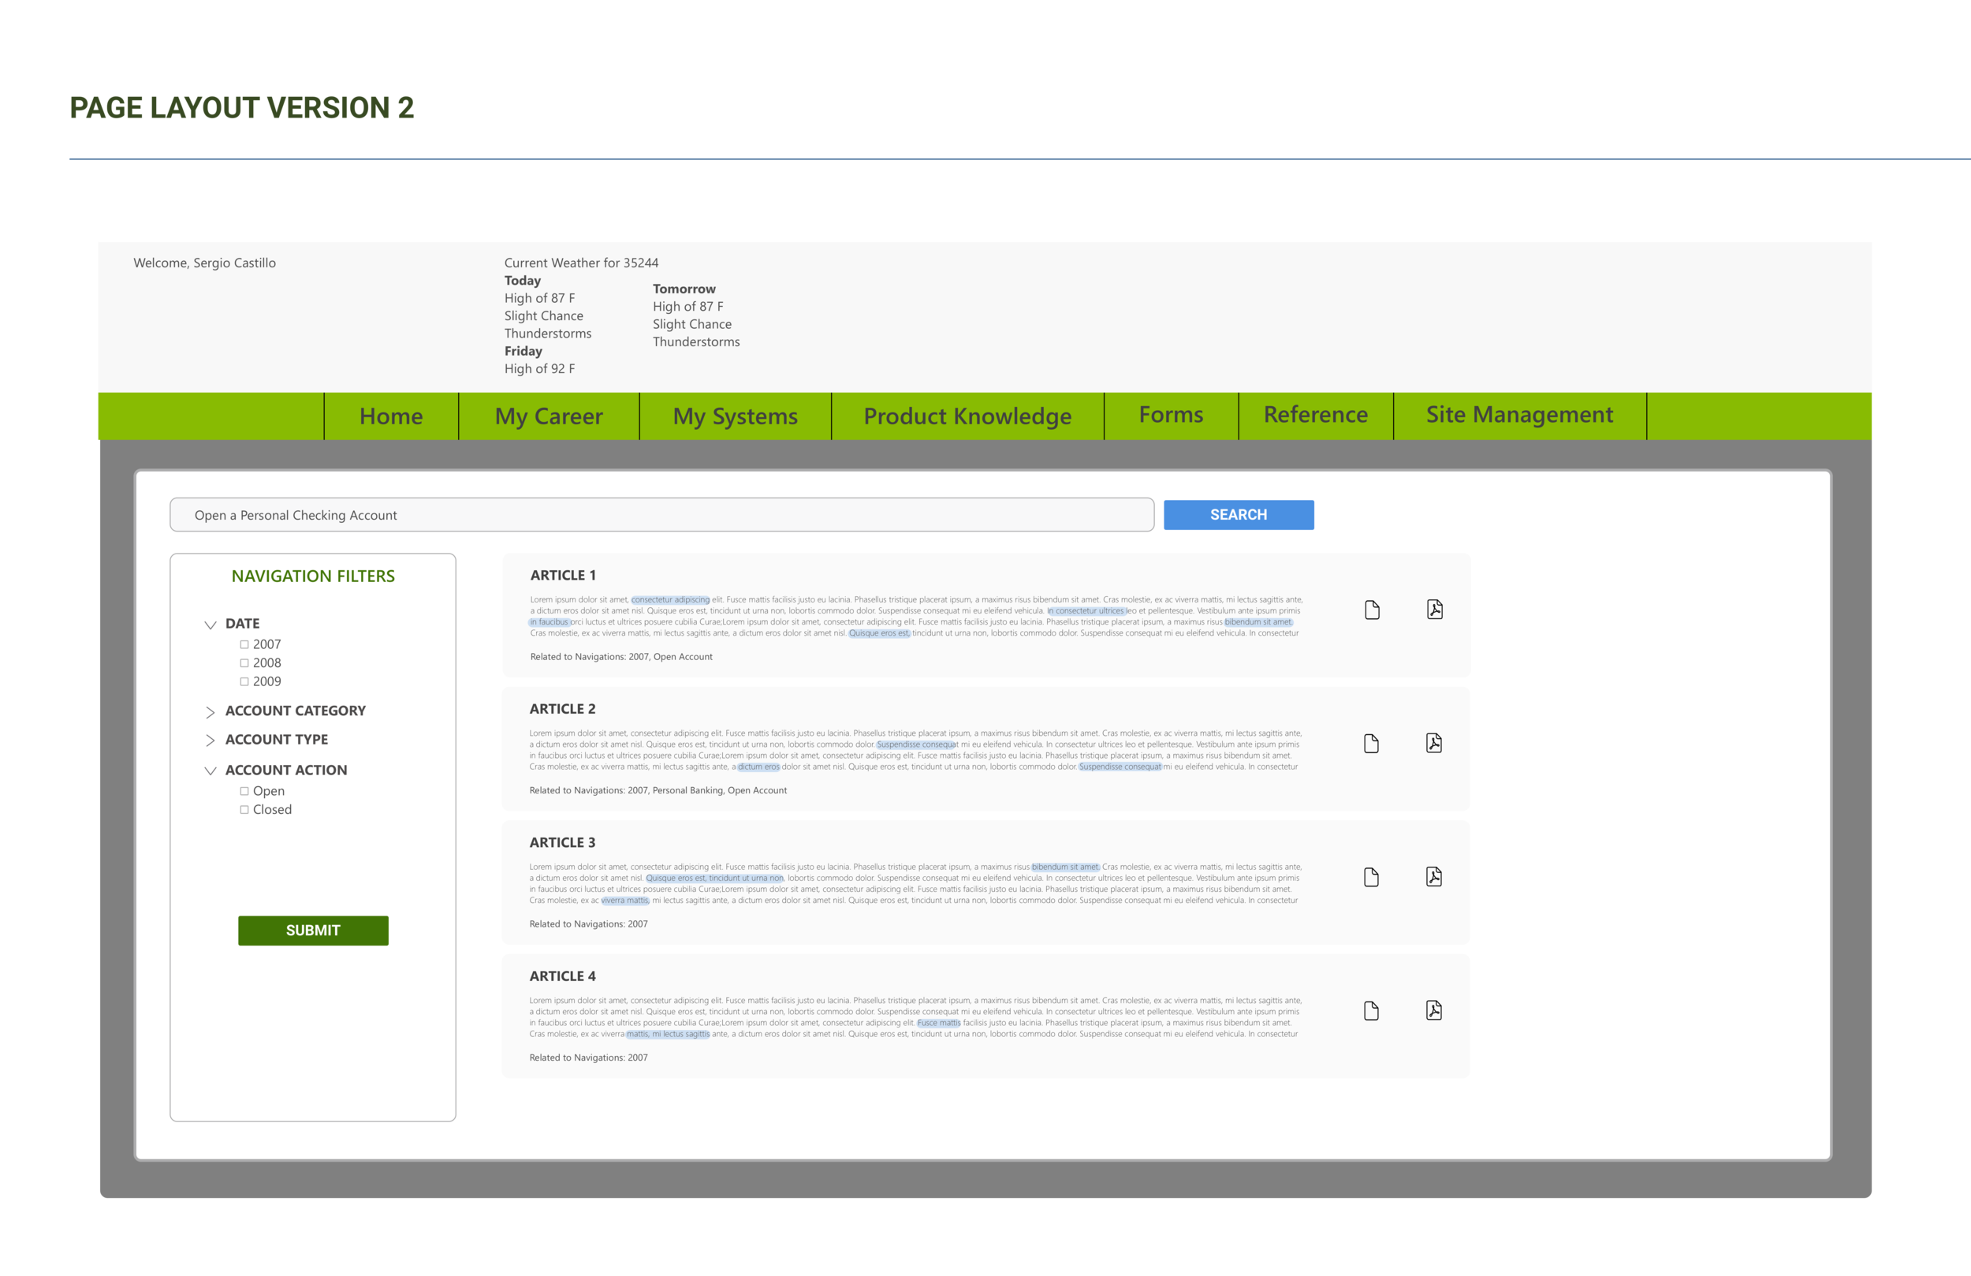Open Article 1 document icon
Image resolution: width=1971 pixels, height=1276 pixels.
(x=1373, y=610)
